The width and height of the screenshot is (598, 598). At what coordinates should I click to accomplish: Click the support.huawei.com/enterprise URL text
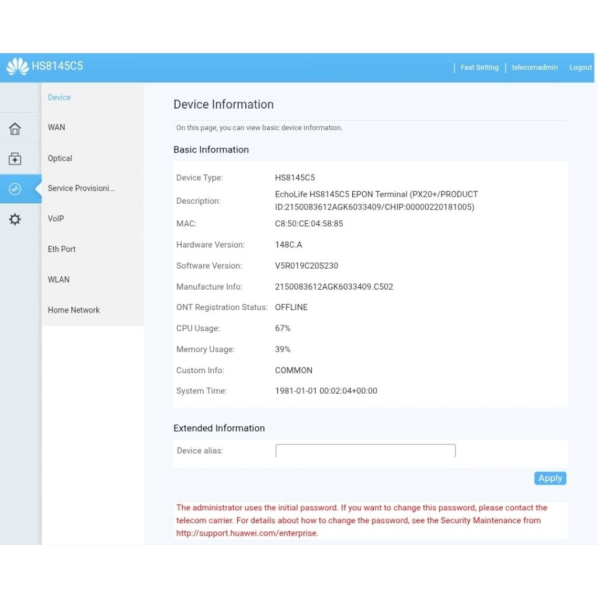coord(247,533)
